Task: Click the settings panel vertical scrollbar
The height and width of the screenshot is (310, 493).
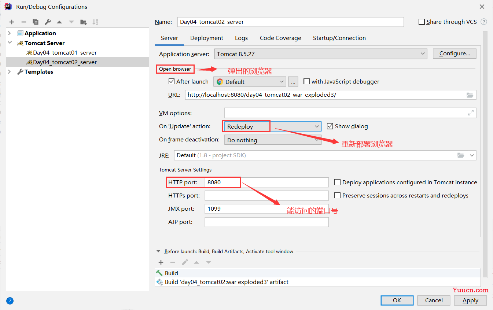Action: (485, 154)
